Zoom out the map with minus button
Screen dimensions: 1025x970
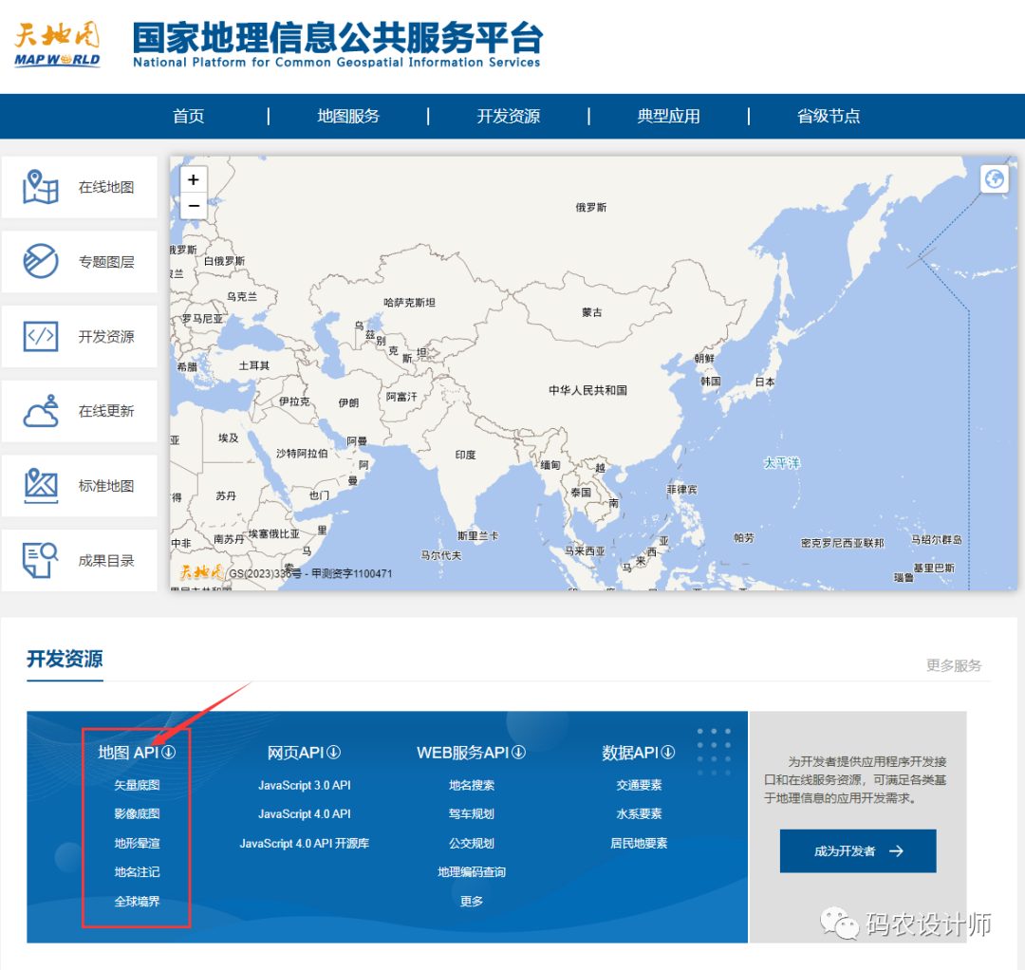194,205
